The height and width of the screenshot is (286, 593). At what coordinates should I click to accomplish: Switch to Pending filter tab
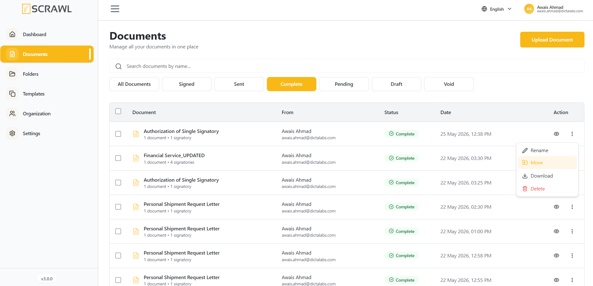[x=344, y=84]
